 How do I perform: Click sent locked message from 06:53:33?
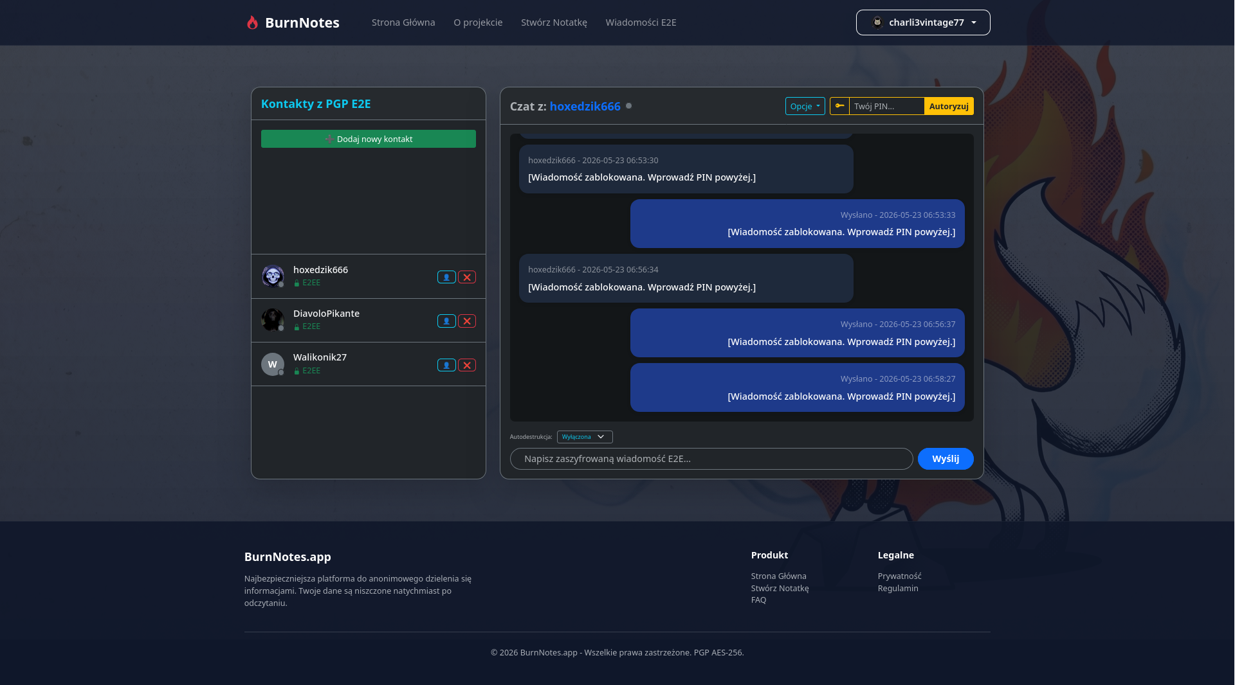tap(798, 224)
